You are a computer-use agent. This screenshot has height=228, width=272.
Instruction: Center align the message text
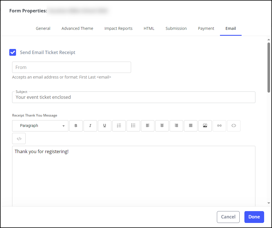pos(162,126)
